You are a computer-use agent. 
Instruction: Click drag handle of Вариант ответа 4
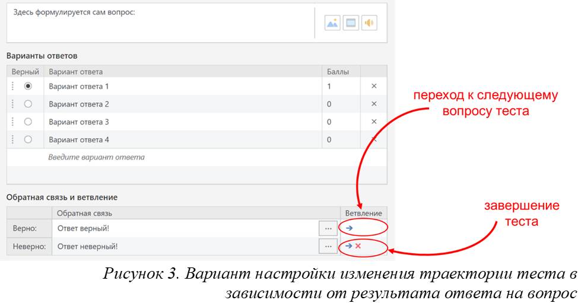click(13, 140)
